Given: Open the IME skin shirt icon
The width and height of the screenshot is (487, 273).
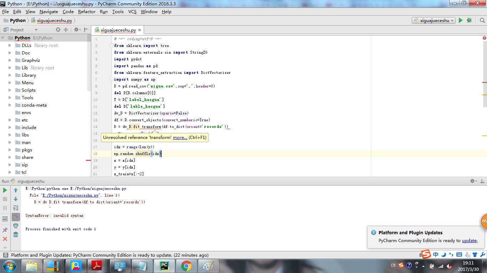Looking at the screenshot, I should click(x=475, y=255).
